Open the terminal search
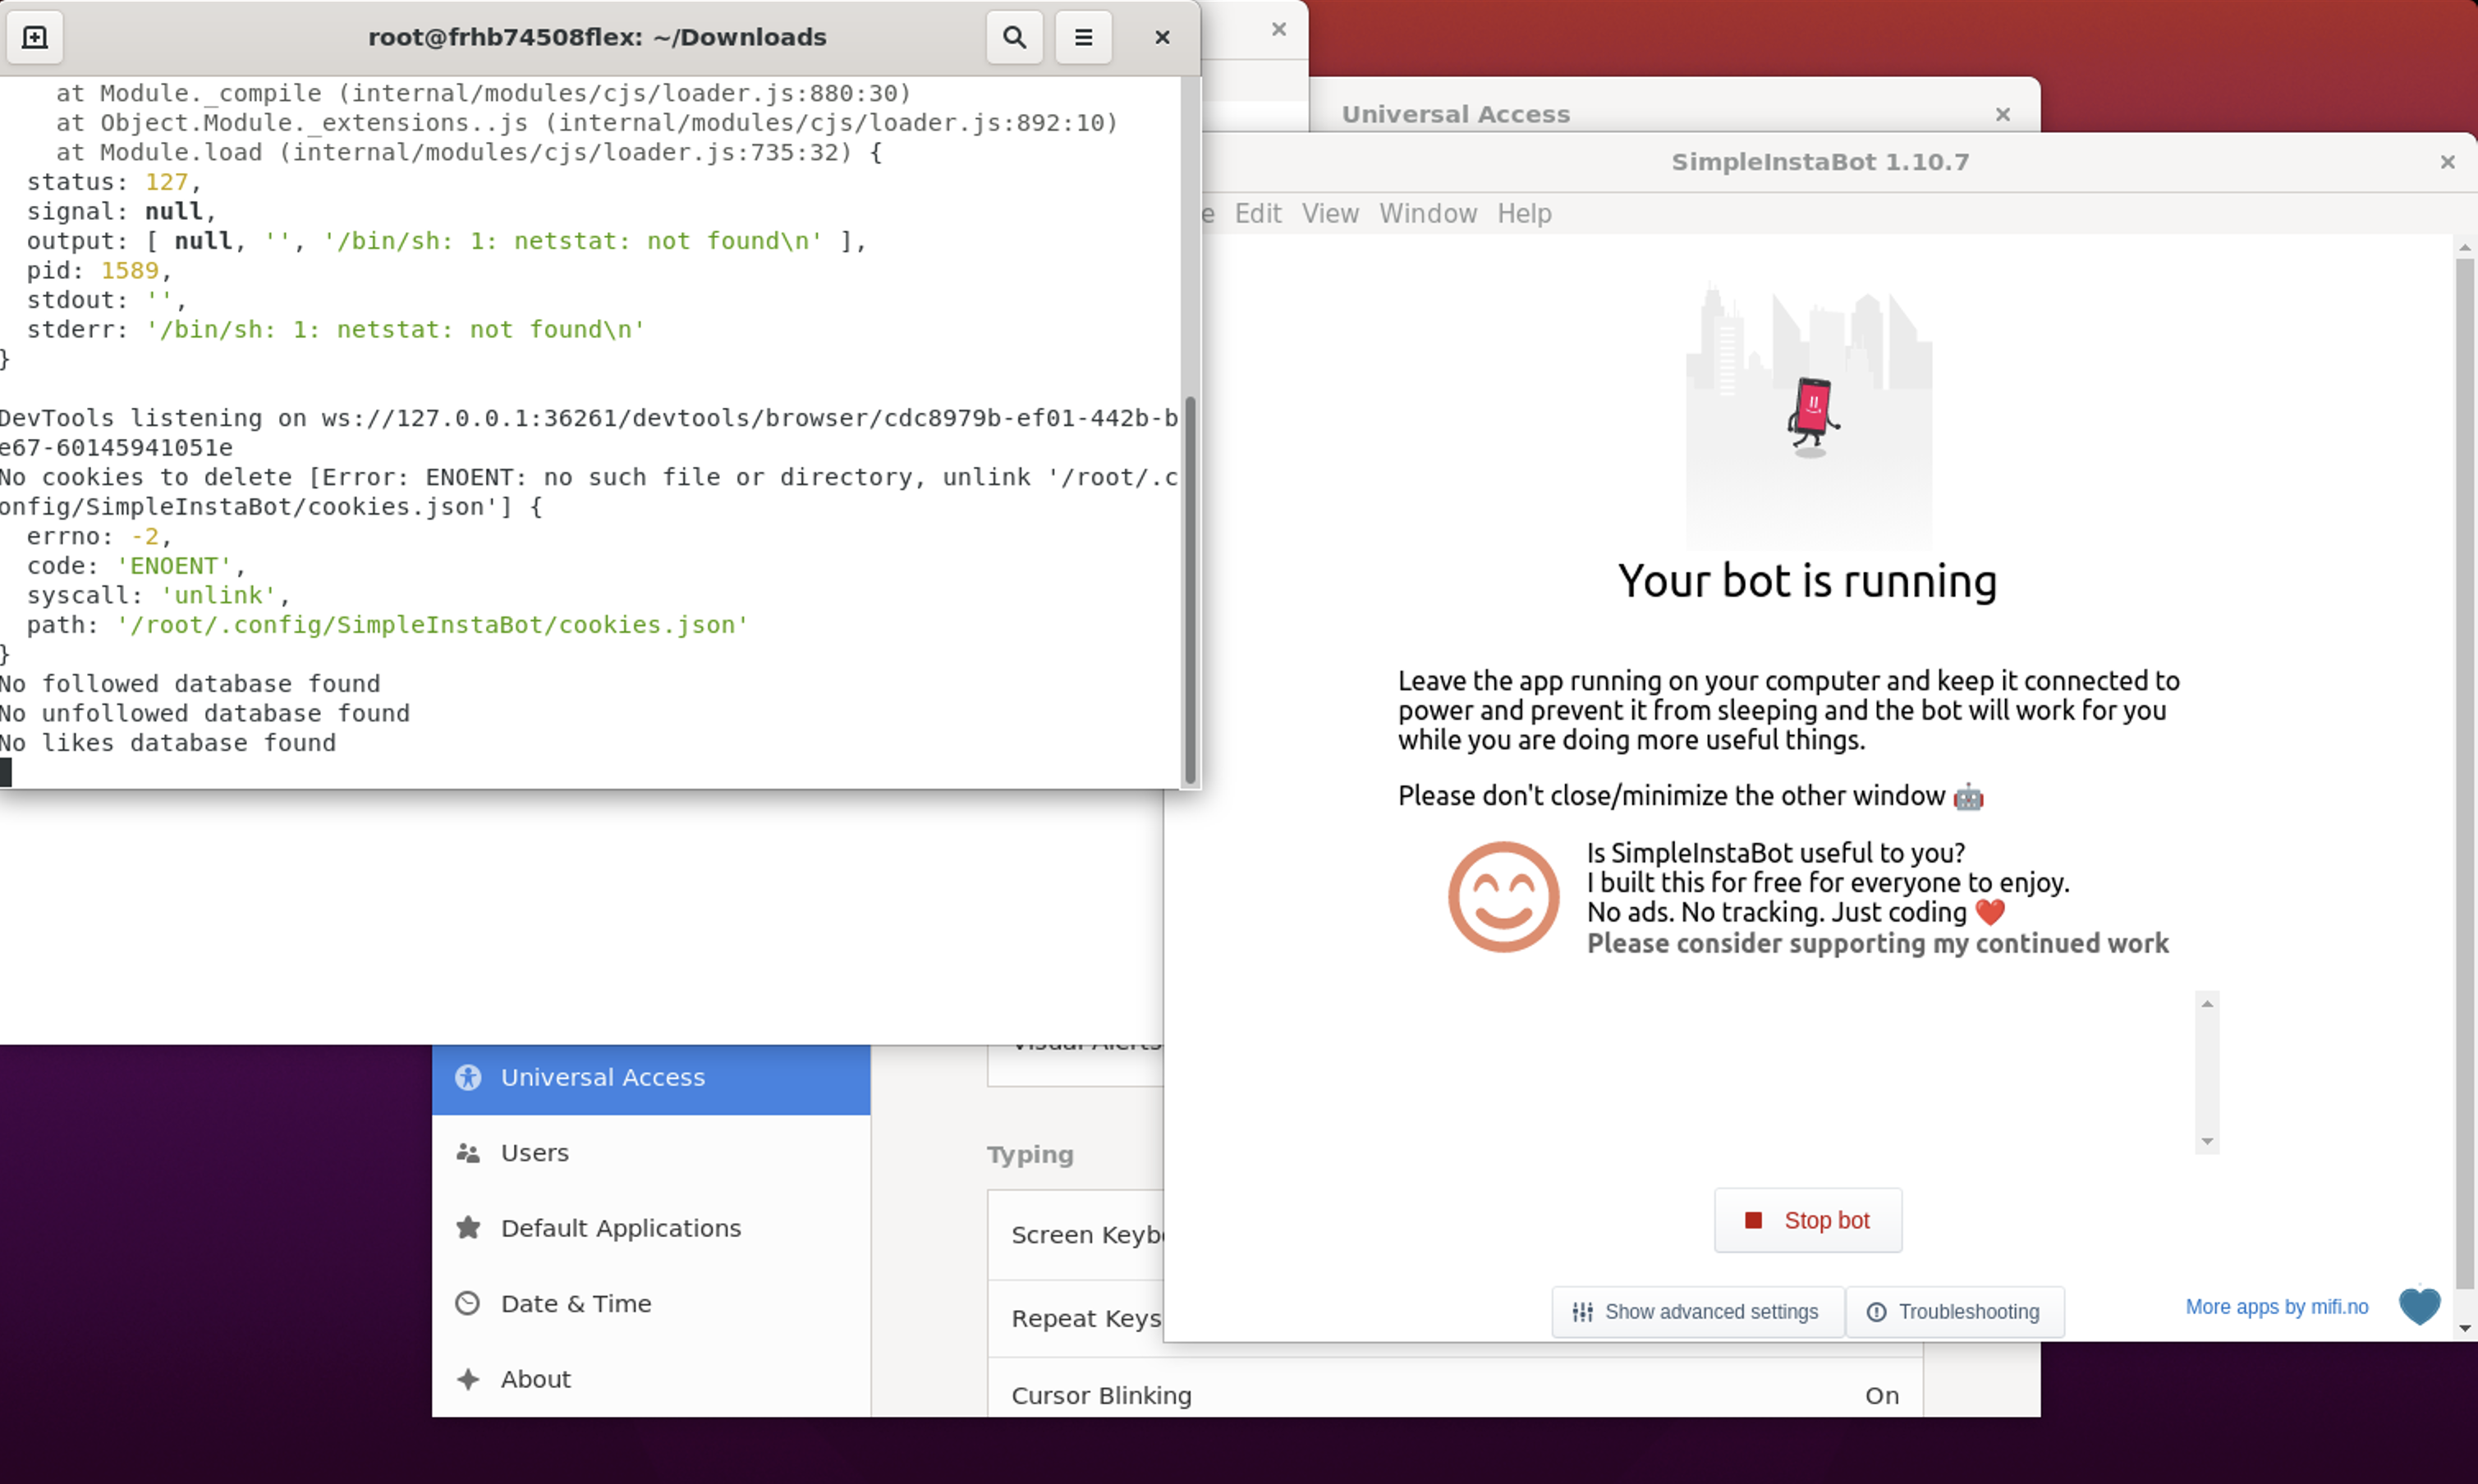 pos(1013,36)
